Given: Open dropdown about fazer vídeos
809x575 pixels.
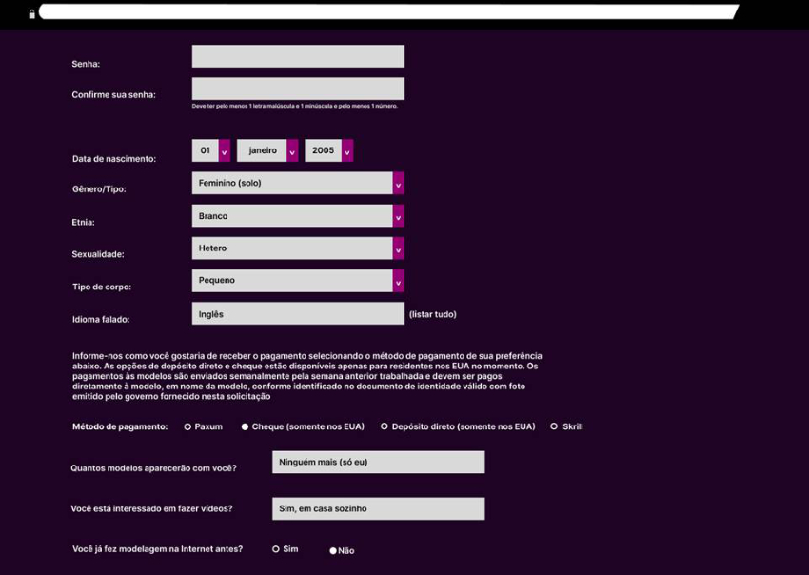Looking at the screenshot, I should [378, 507].
